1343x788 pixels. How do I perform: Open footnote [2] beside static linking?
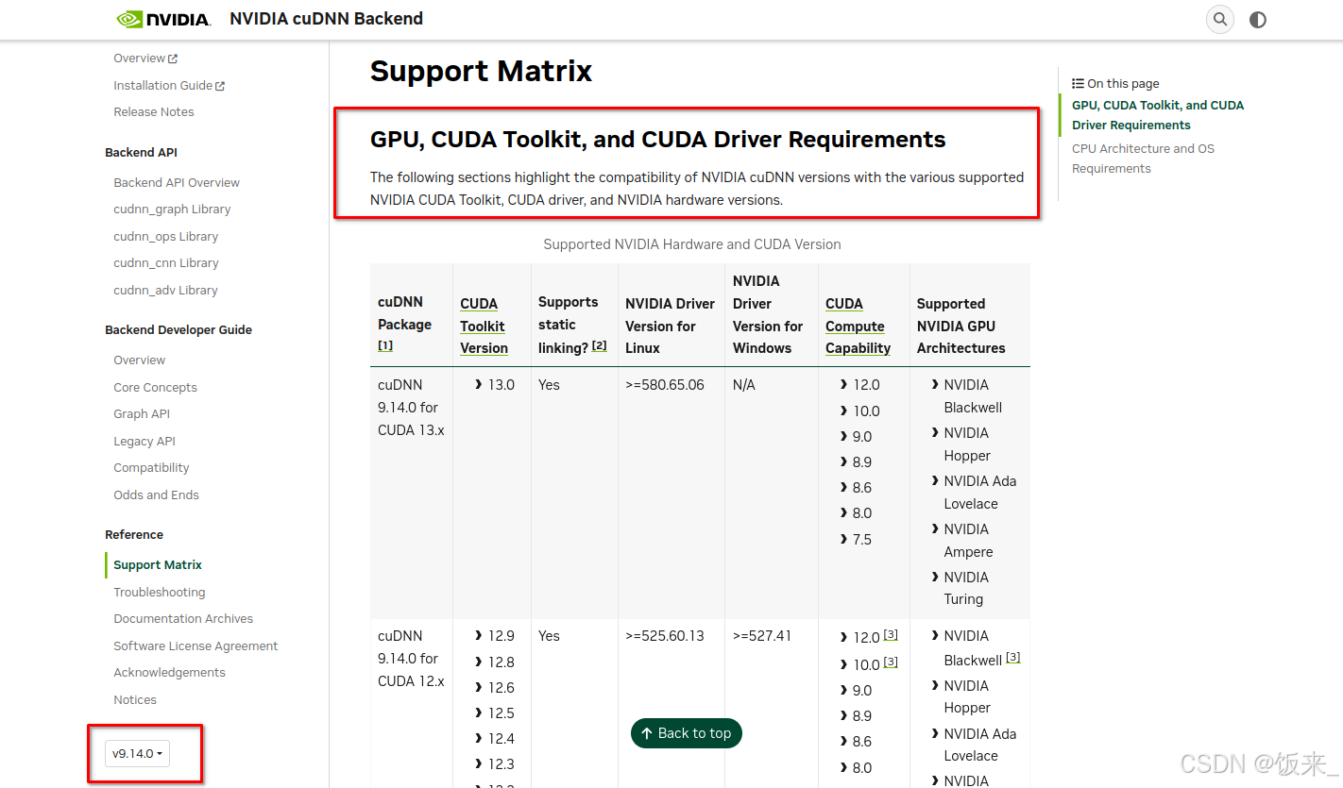click(599, 345)
